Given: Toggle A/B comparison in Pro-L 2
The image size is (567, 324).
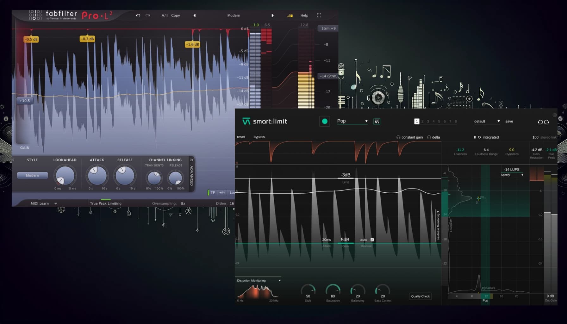Looking at the screenshot, I should click(165, 16).
